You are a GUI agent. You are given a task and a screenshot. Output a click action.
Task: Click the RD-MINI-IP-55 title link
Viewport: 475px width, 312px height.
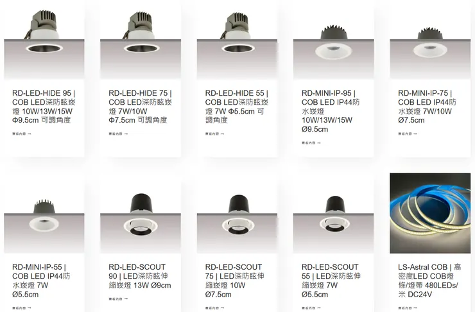pos(41,281)
